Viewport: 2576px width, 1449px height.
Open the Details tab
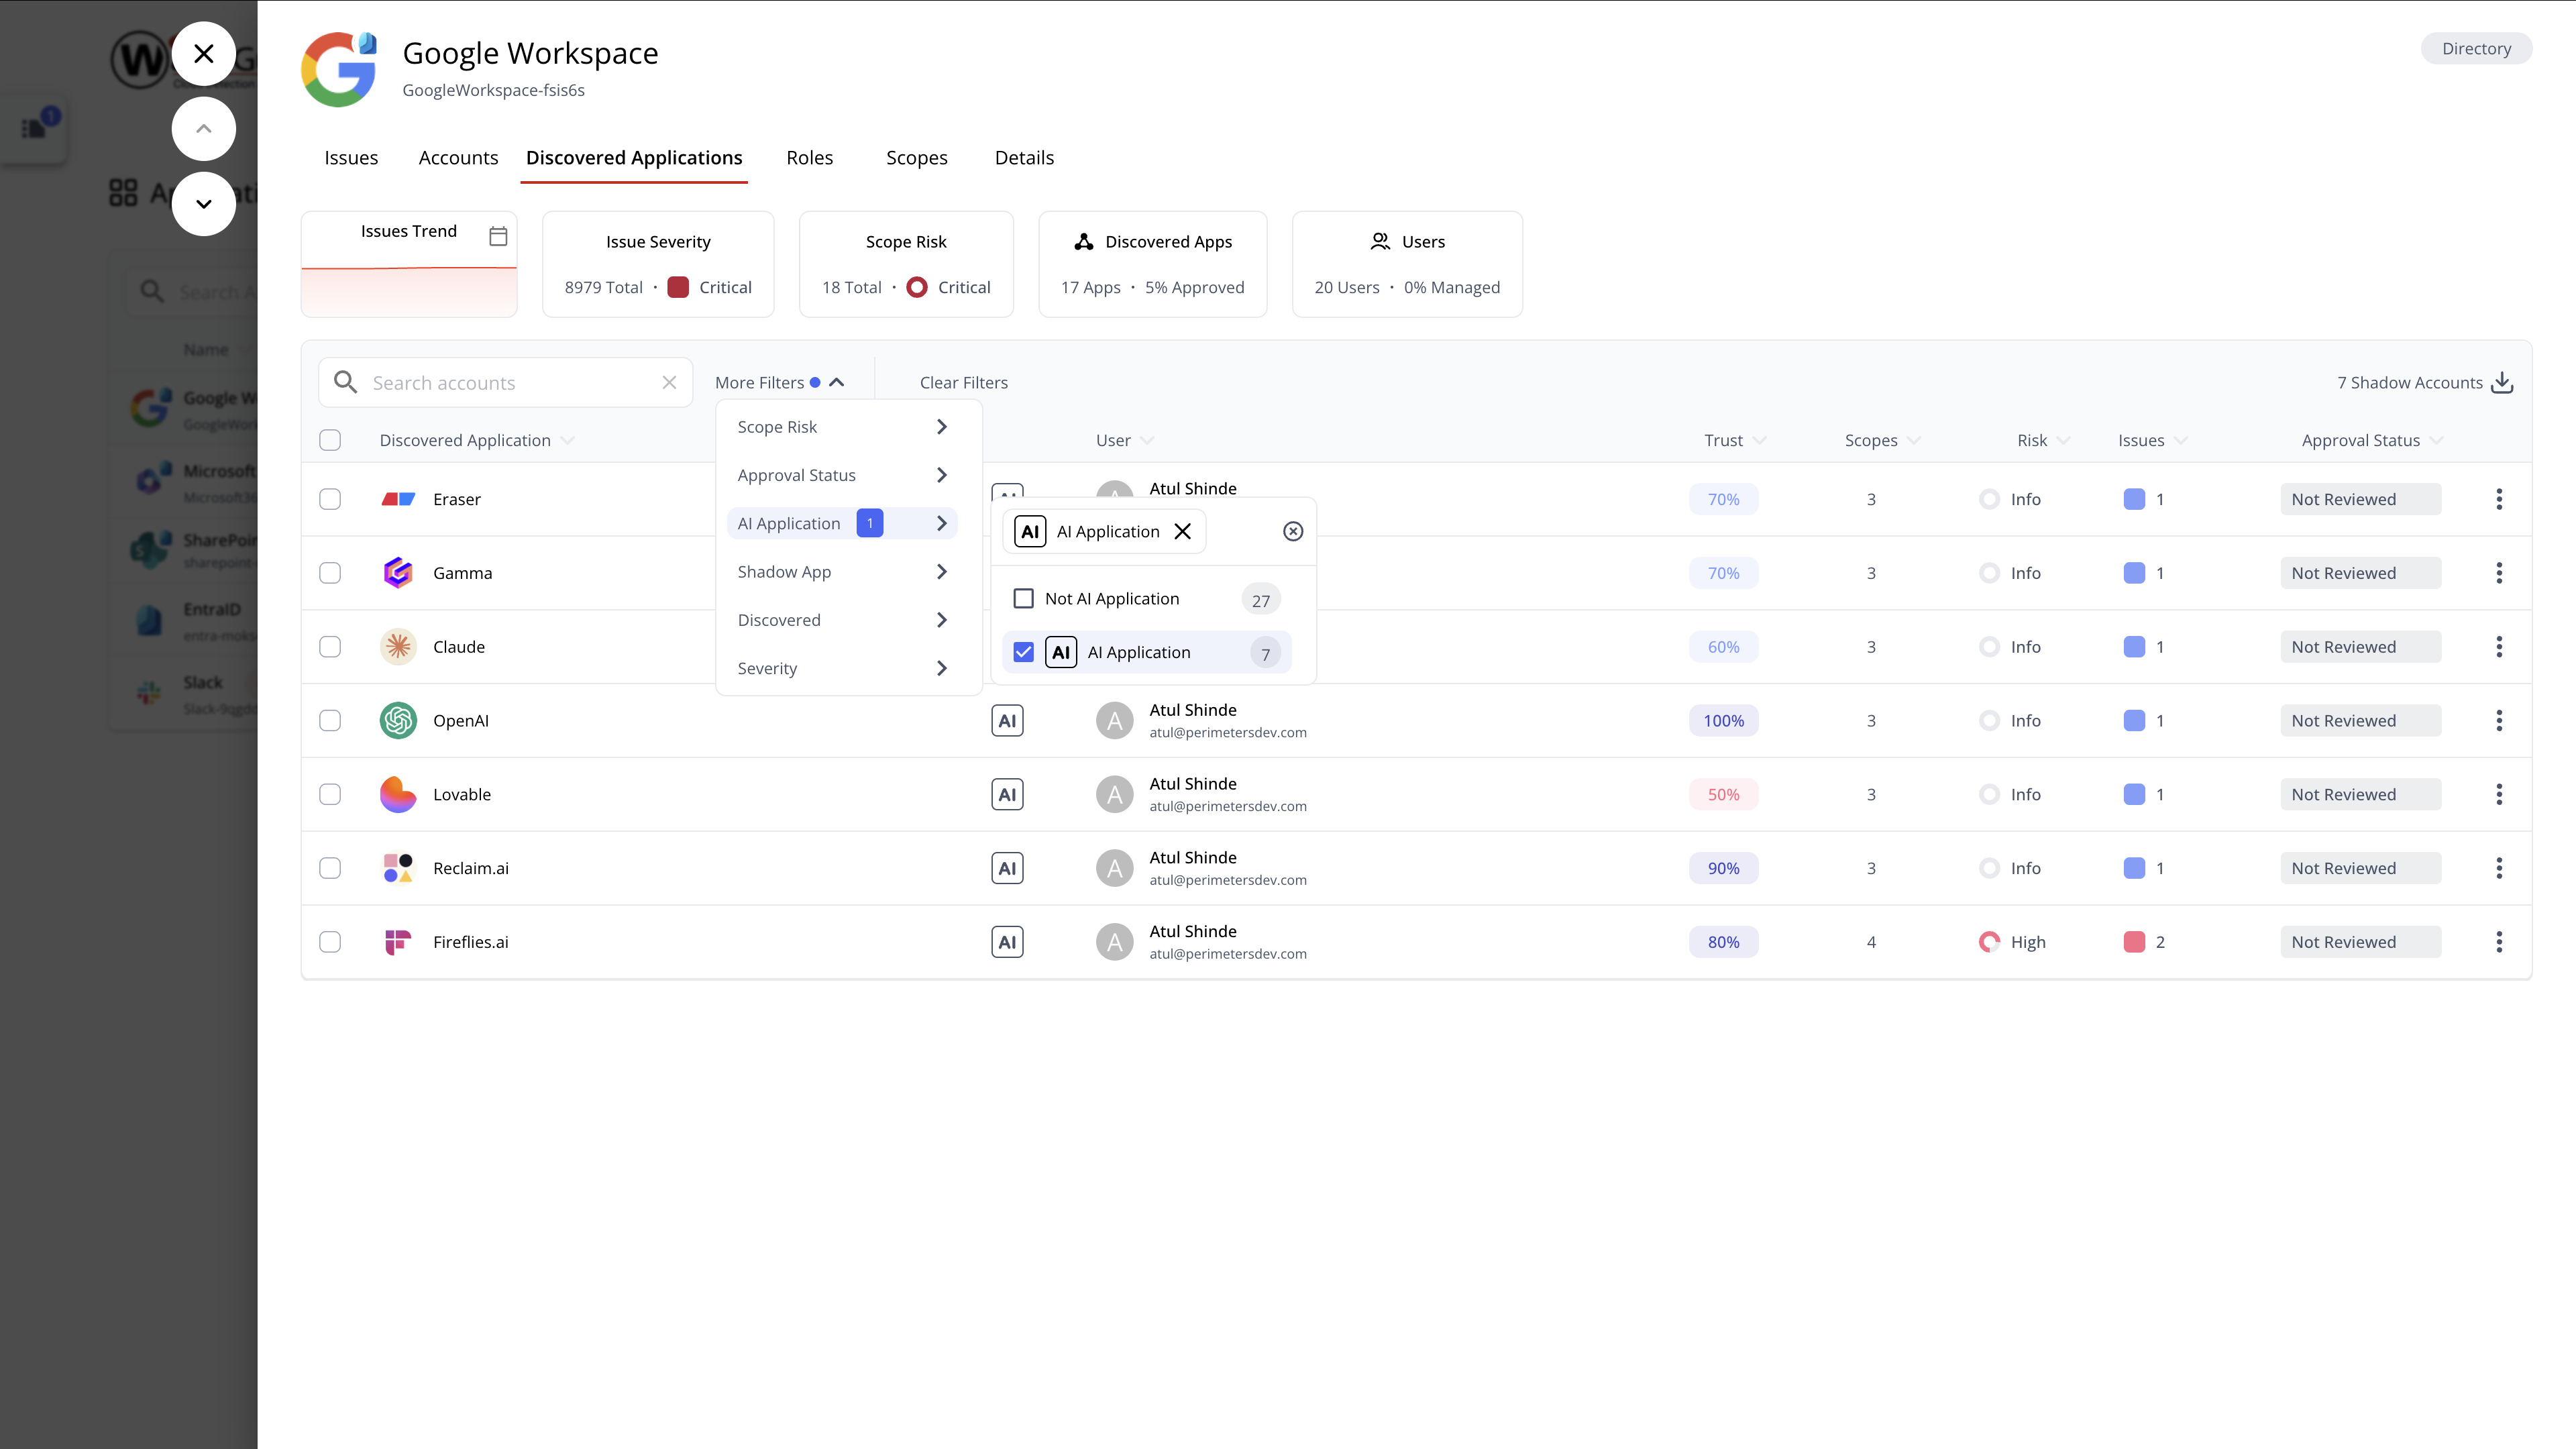(1024, 158)
